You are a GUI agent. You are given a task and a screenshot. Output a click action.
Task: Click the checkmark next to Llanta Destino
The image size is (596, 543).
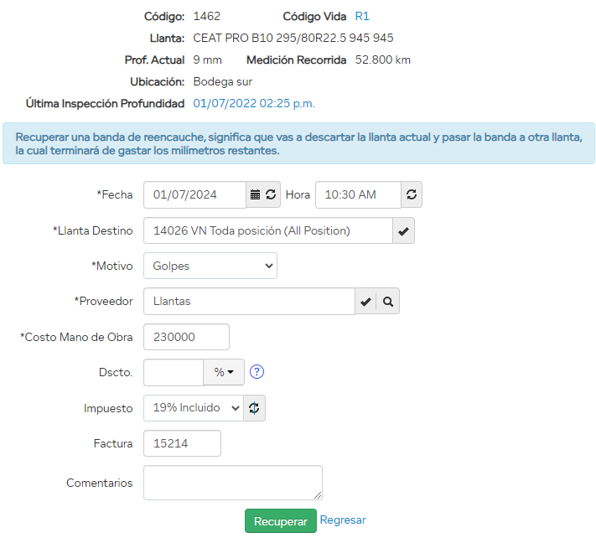(404, 230)
